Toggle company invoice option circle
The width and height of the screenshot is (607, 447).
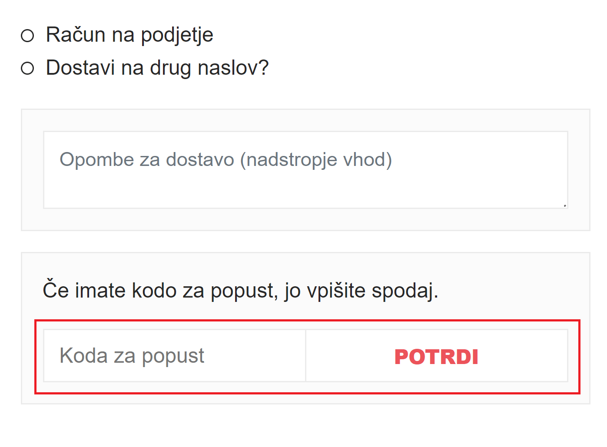click(x=27, y=36)
